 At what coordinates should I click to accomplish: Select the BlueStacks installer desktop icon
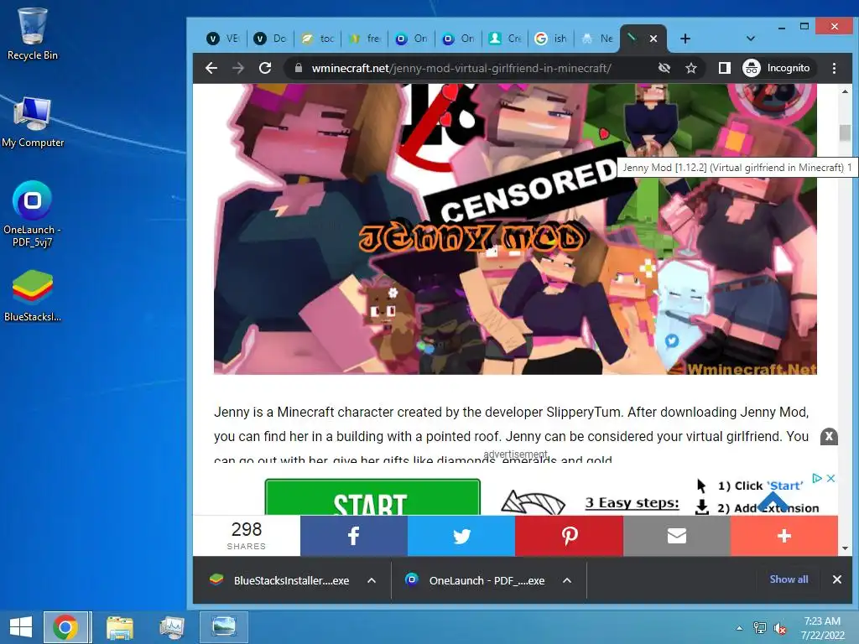[33, 296]
